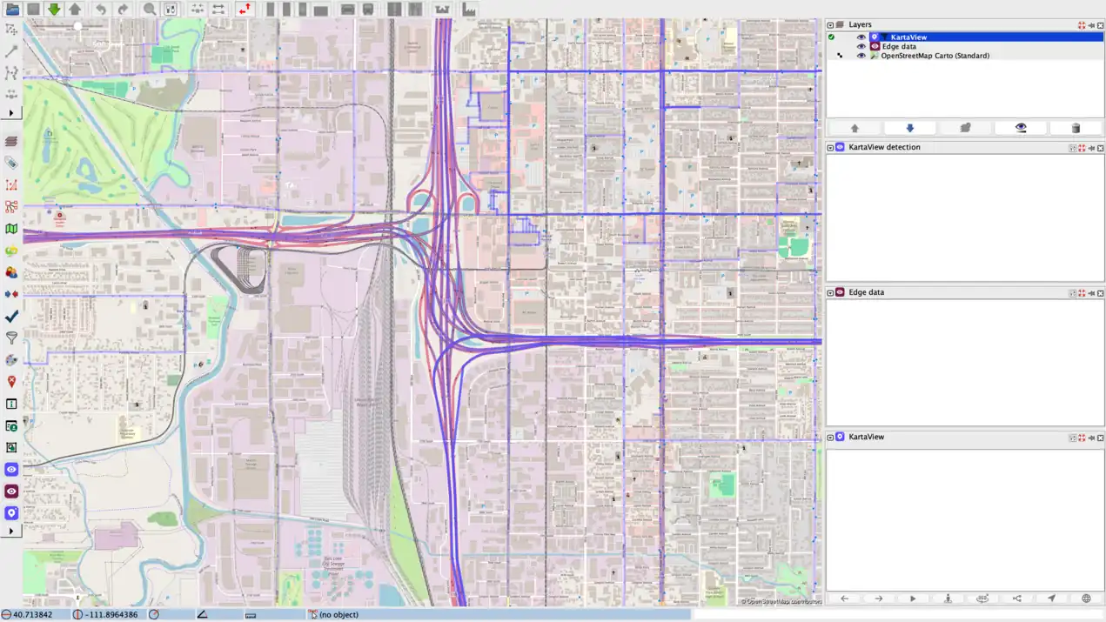Screen dimensions: 1106x622
Task: Toggle the Filter funnel icon in sidebar
Action: 11,338
